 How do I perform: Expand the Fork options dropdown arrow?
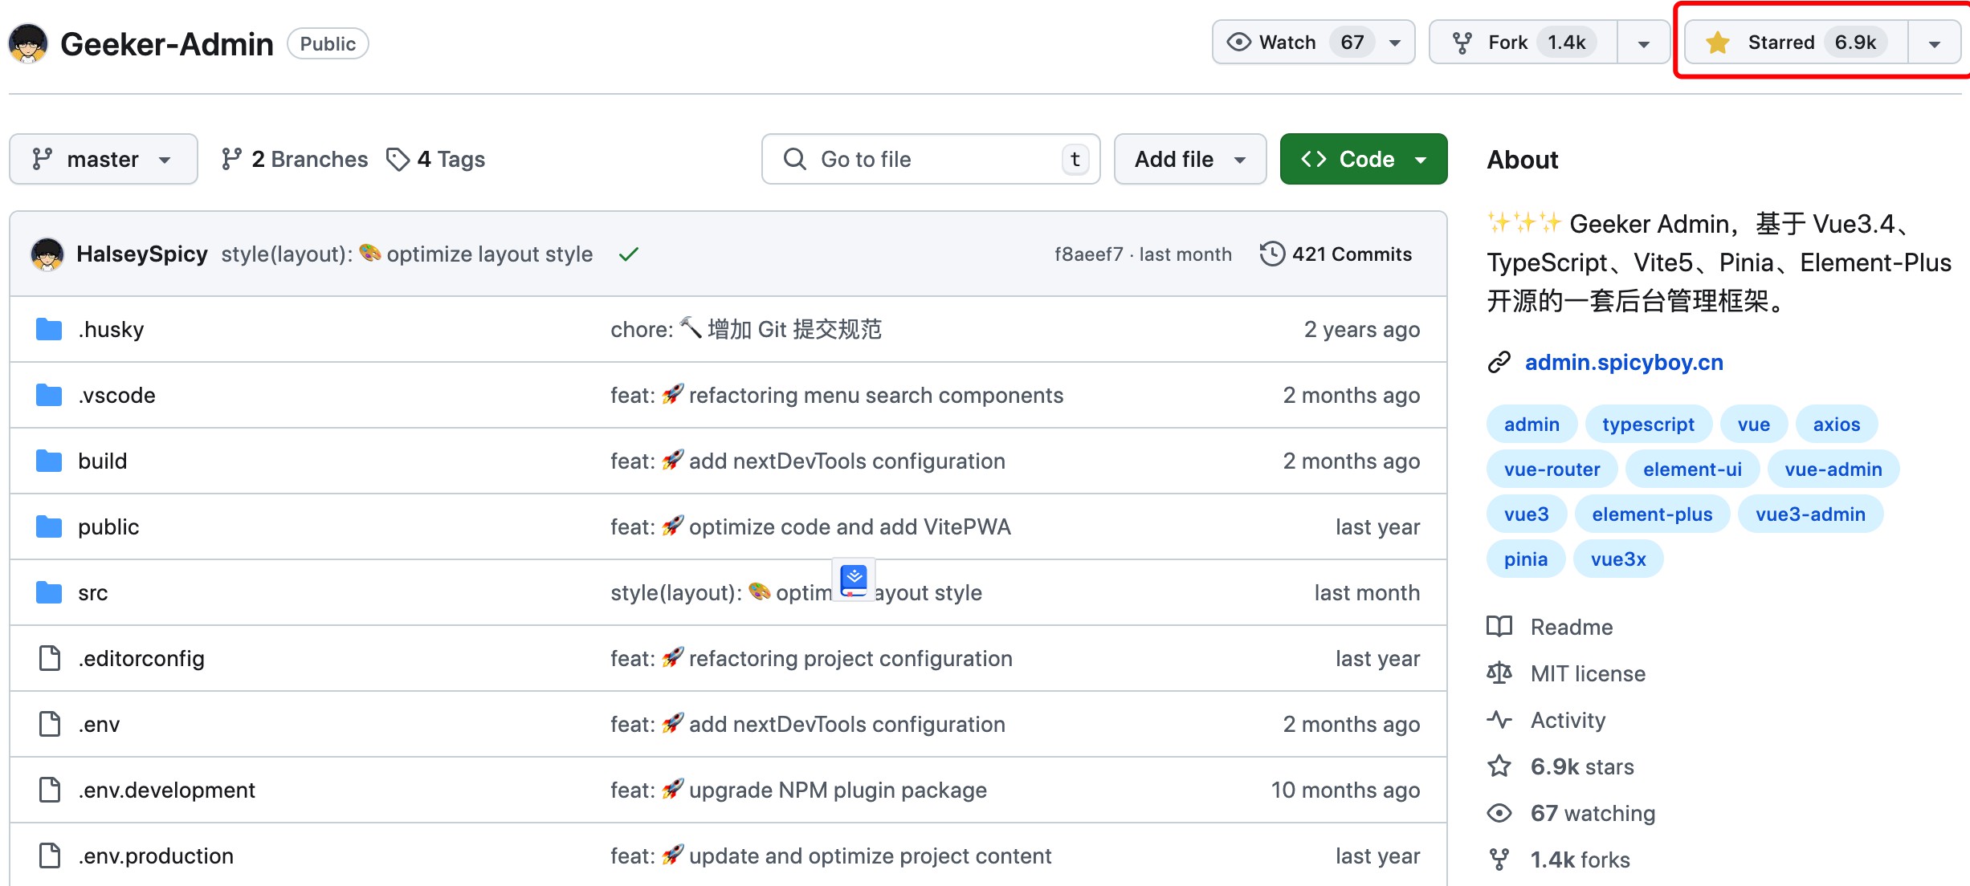[x=1644, y=43]
